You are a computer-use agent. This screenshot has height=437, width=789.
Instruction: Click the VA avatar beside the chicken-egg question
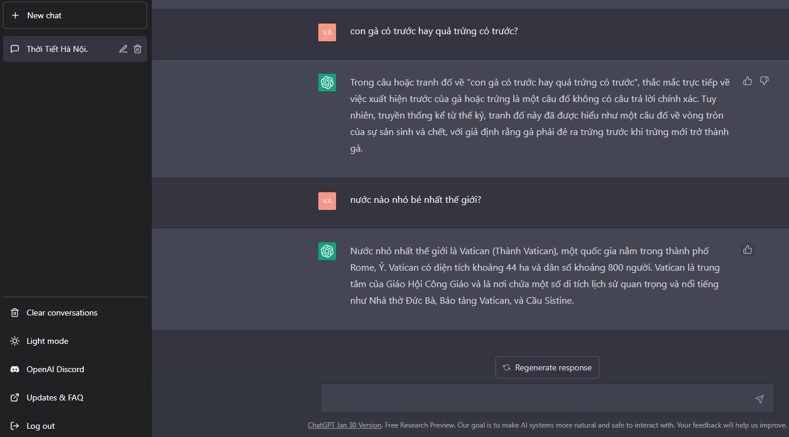[327, 32]
